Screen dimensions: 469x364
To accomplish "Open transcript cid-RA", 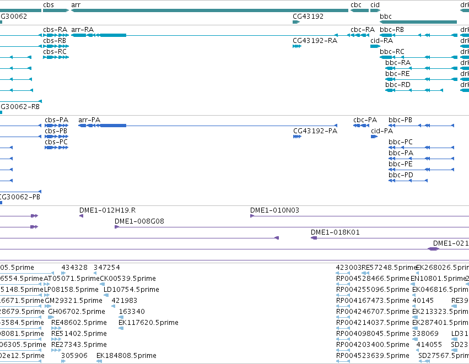I will pos(382,41).
